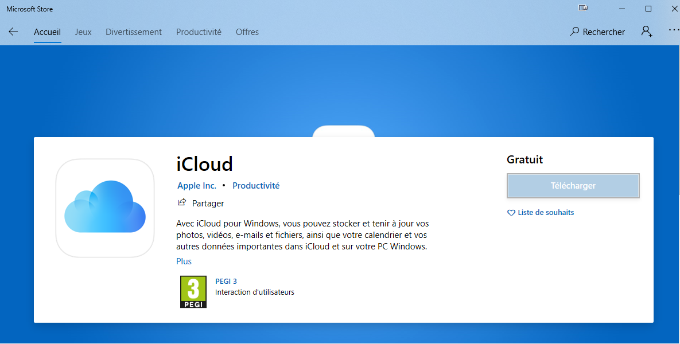Open the Productivité category link under iCloud
680x344 pixels.
click(256, 185)
